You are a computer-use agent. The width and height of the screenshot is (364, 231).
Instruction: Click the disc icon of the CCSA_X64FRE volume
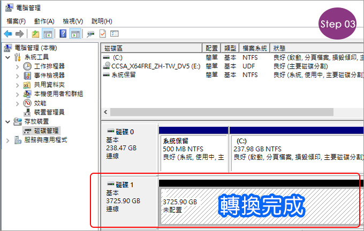(107, 66)
